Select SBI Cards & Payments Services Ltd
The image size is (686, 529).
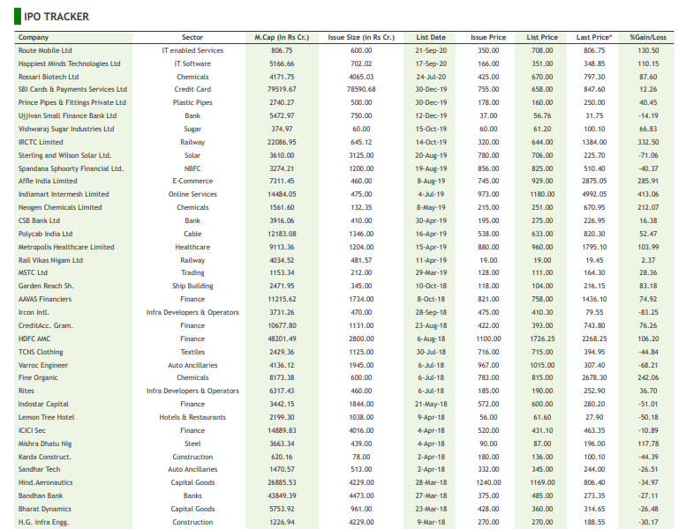72,89
